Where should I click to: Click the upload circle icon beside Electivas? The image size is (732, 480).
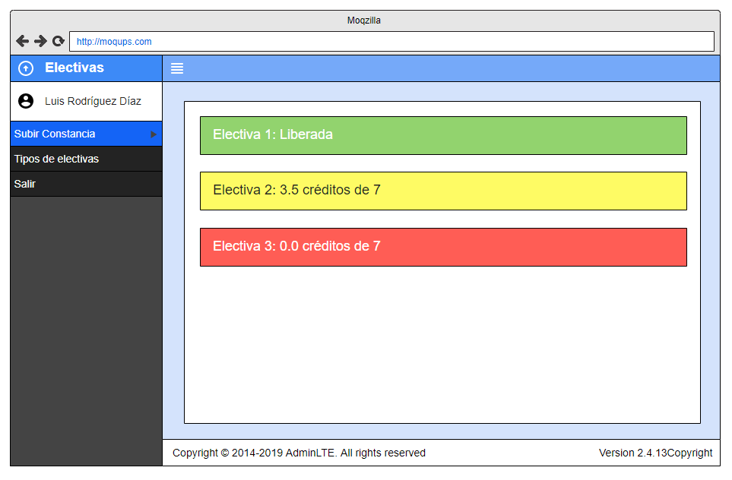26,68
